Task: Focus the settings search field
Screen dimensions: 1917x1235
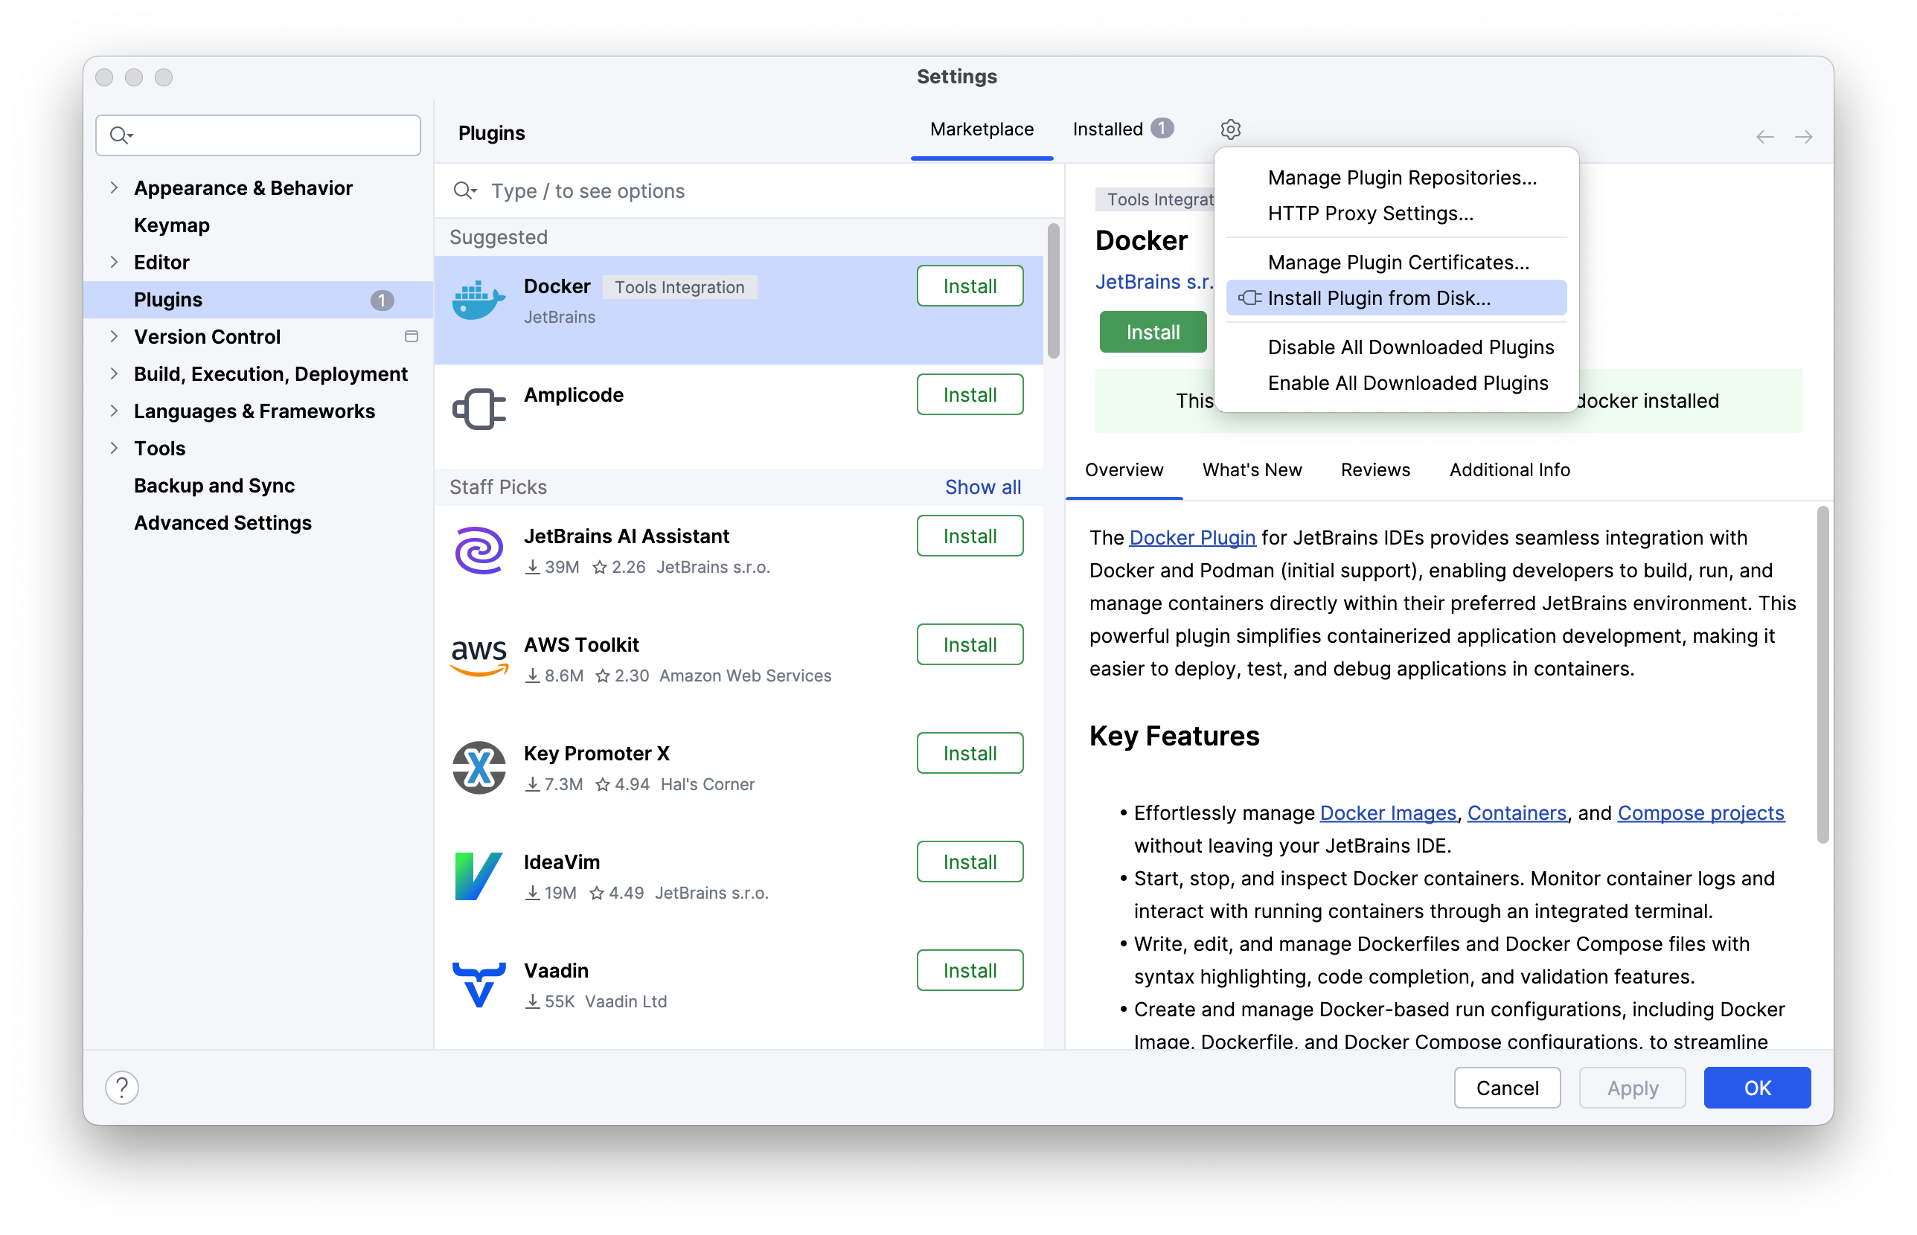Action: [x=257, y=135]
